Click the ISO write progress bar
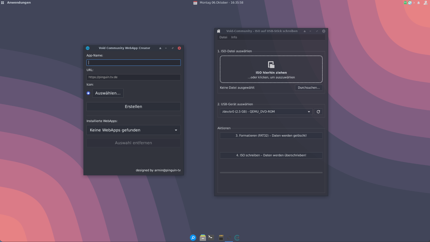430x242 pixels. point(271,173)
